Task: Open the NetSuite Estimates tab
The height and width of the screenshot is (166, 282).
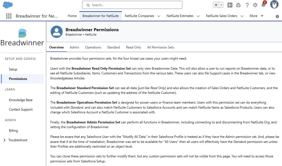Action: (180, 16)
